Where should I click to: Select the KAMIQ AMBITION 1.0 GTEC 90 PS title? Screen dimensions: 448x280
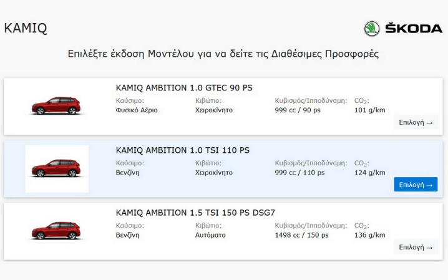click(x=184, y=88)
